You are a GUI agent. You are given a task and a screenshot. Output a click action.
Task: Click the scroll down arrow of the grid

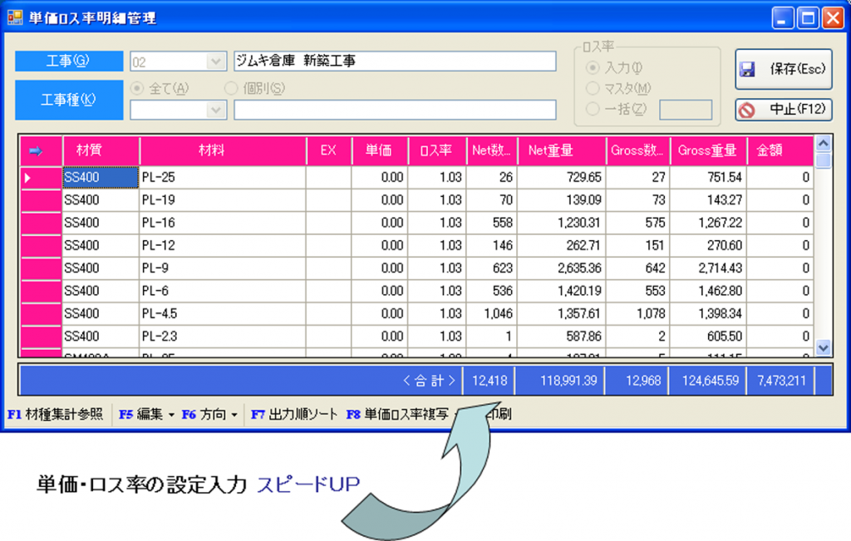click(x=824, y=348)
